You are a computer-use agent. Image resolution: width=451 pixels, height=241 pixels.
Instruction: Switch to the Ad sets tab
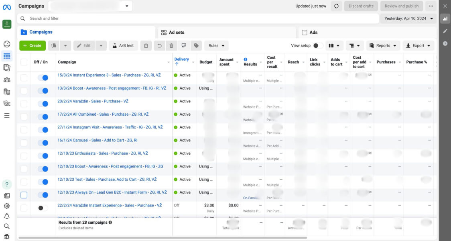pos(227,33)
